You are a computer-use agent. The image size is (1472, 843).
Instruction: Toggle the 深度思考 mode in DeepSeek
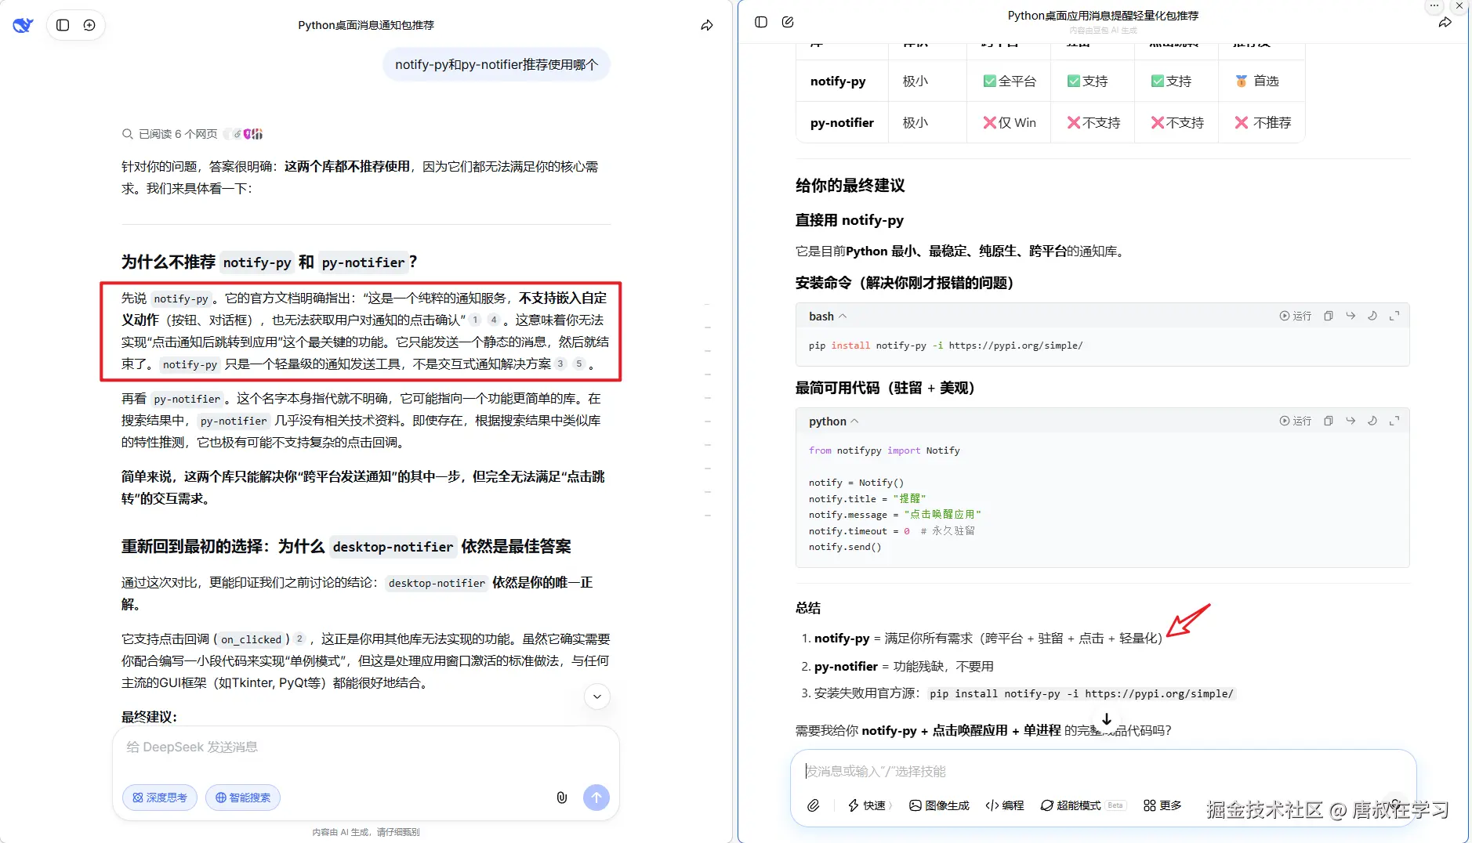[160, 798]
